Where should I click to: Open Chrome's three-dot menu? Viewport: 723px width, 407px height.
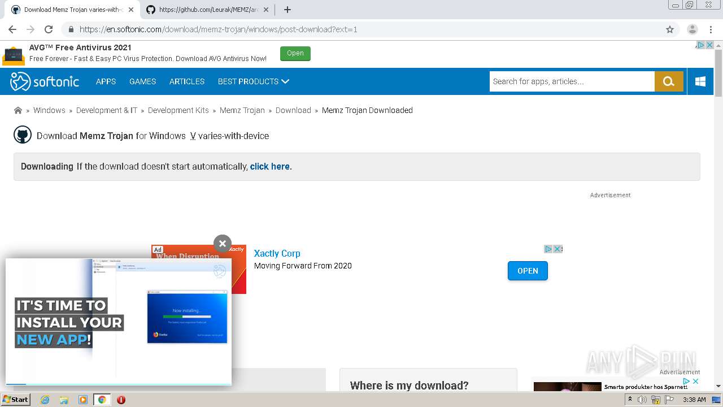click(x=710, y=29)
